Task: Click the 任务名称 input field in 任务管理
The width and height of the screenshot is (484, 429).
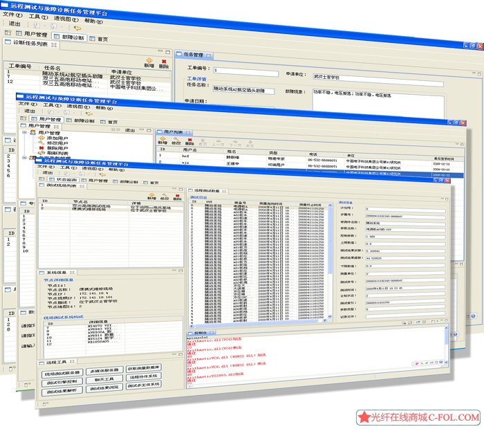Action: 243,90
